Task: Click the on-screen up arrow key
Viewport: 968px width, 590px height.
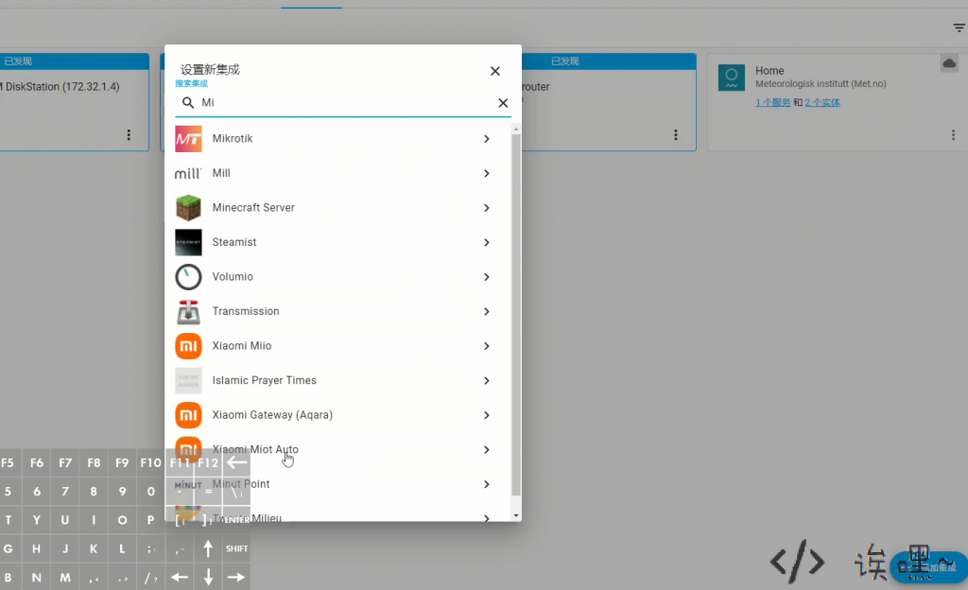Action: click(208, 548)
